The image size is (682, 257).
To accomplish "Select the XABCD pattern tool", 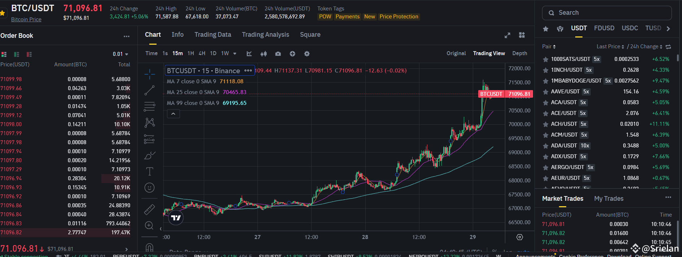I will (x=149, y=123).
